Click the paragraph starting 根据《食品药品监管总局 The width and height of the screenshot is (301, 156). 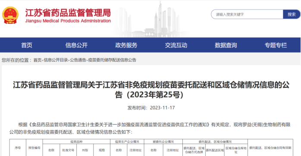coord(150,128)
